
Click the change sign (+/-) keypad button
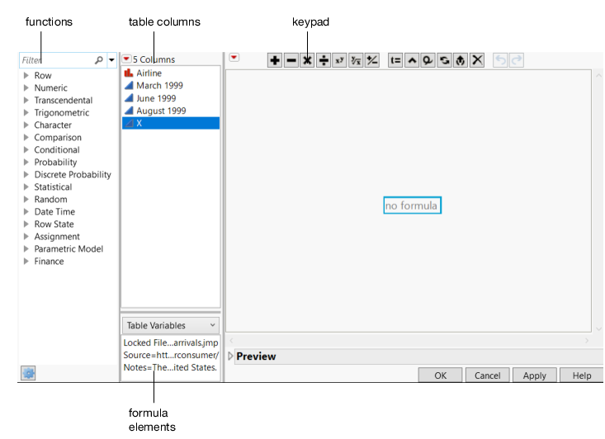coord(372,60)
